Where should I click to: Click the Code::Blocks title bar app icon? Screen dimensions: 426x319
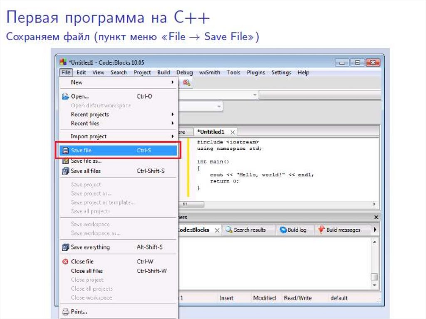63,62
